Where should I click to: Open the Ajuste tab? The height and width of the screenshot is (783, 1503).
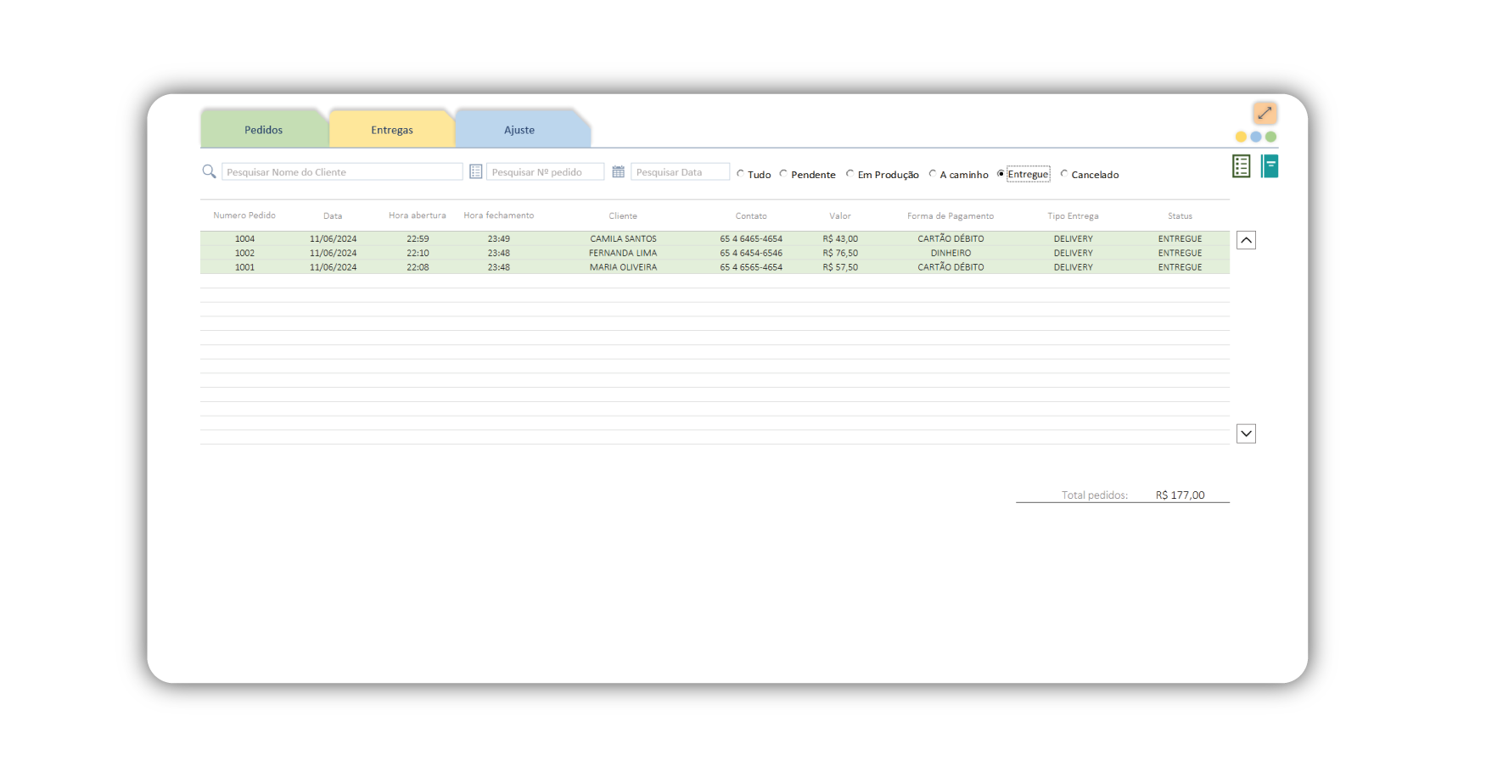coord(519,130)
